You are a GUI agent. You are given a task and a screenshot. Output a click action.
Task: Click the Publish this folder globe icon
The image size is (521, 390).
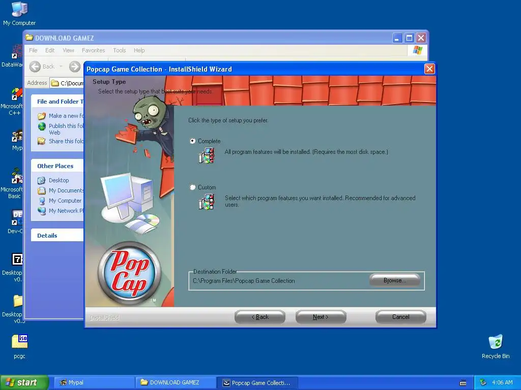click(42, 126)
